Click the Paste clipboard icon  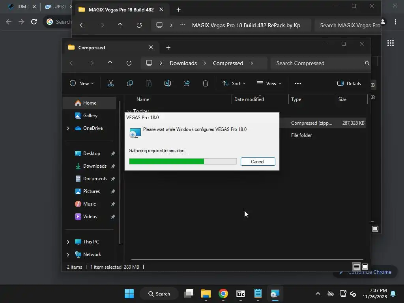[x=149, y=84]
